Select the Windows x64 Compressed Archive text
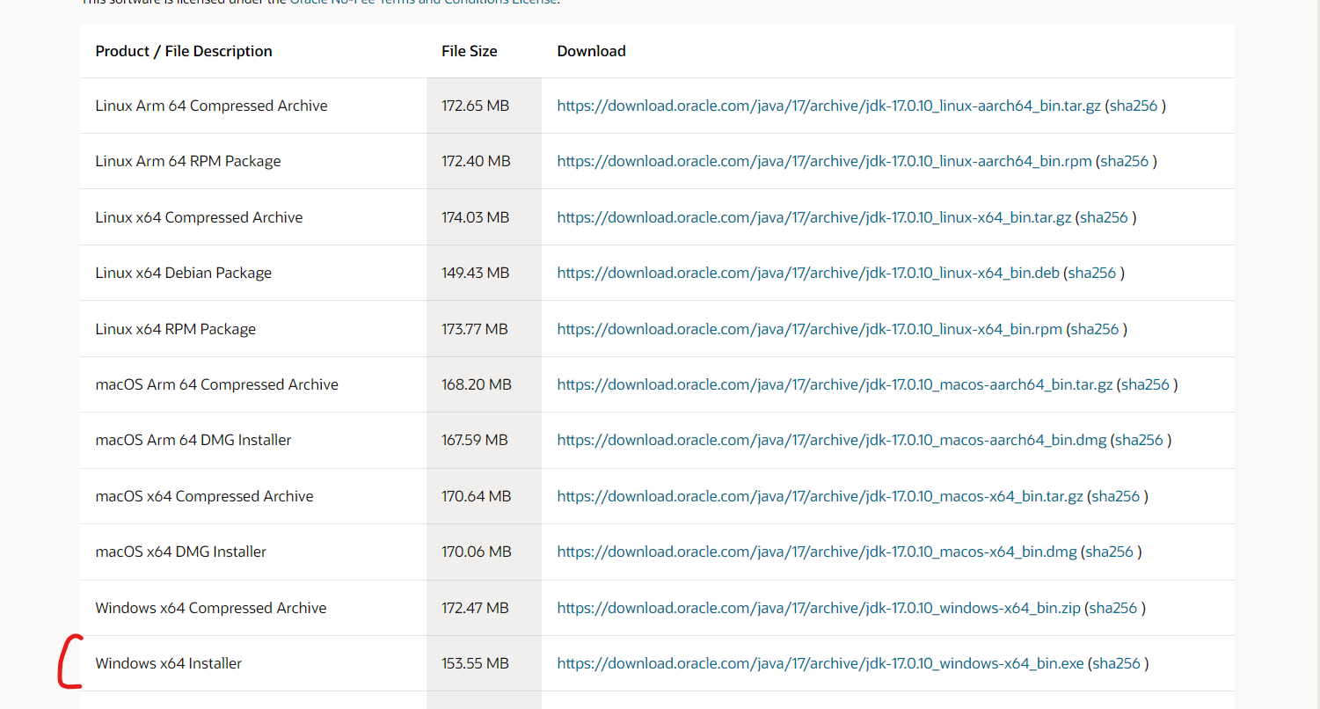 [211, 608]
